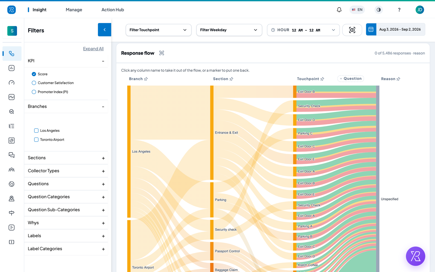Select the S workspace tile in sidebar
435x272 pixels.
tap(12, 31)
